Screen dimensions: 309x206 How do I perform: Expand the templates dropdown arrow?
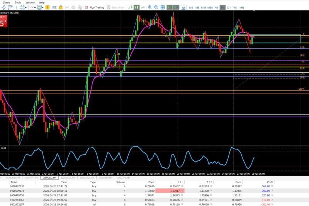[x=43, y=8]
